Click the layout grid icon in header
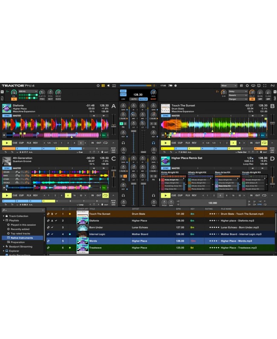277x339 pixels. tap(103, 86)
